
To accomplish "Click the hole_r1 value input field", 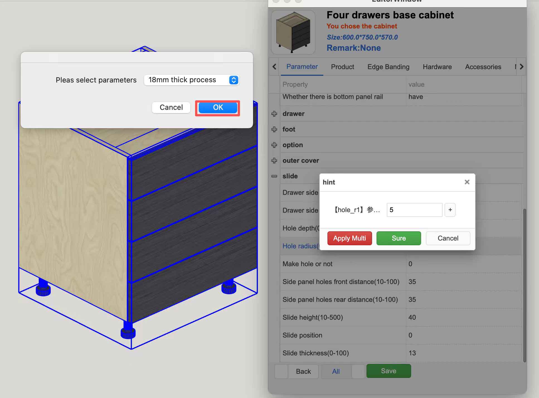I will [x=414, y=210].
